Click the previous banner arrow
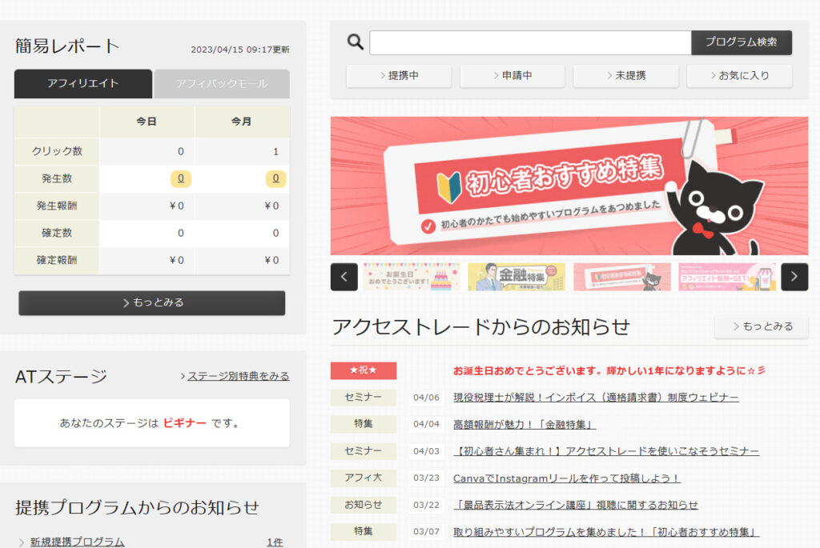The height and width of the screenshot is (548, 820). click(344, 277)
